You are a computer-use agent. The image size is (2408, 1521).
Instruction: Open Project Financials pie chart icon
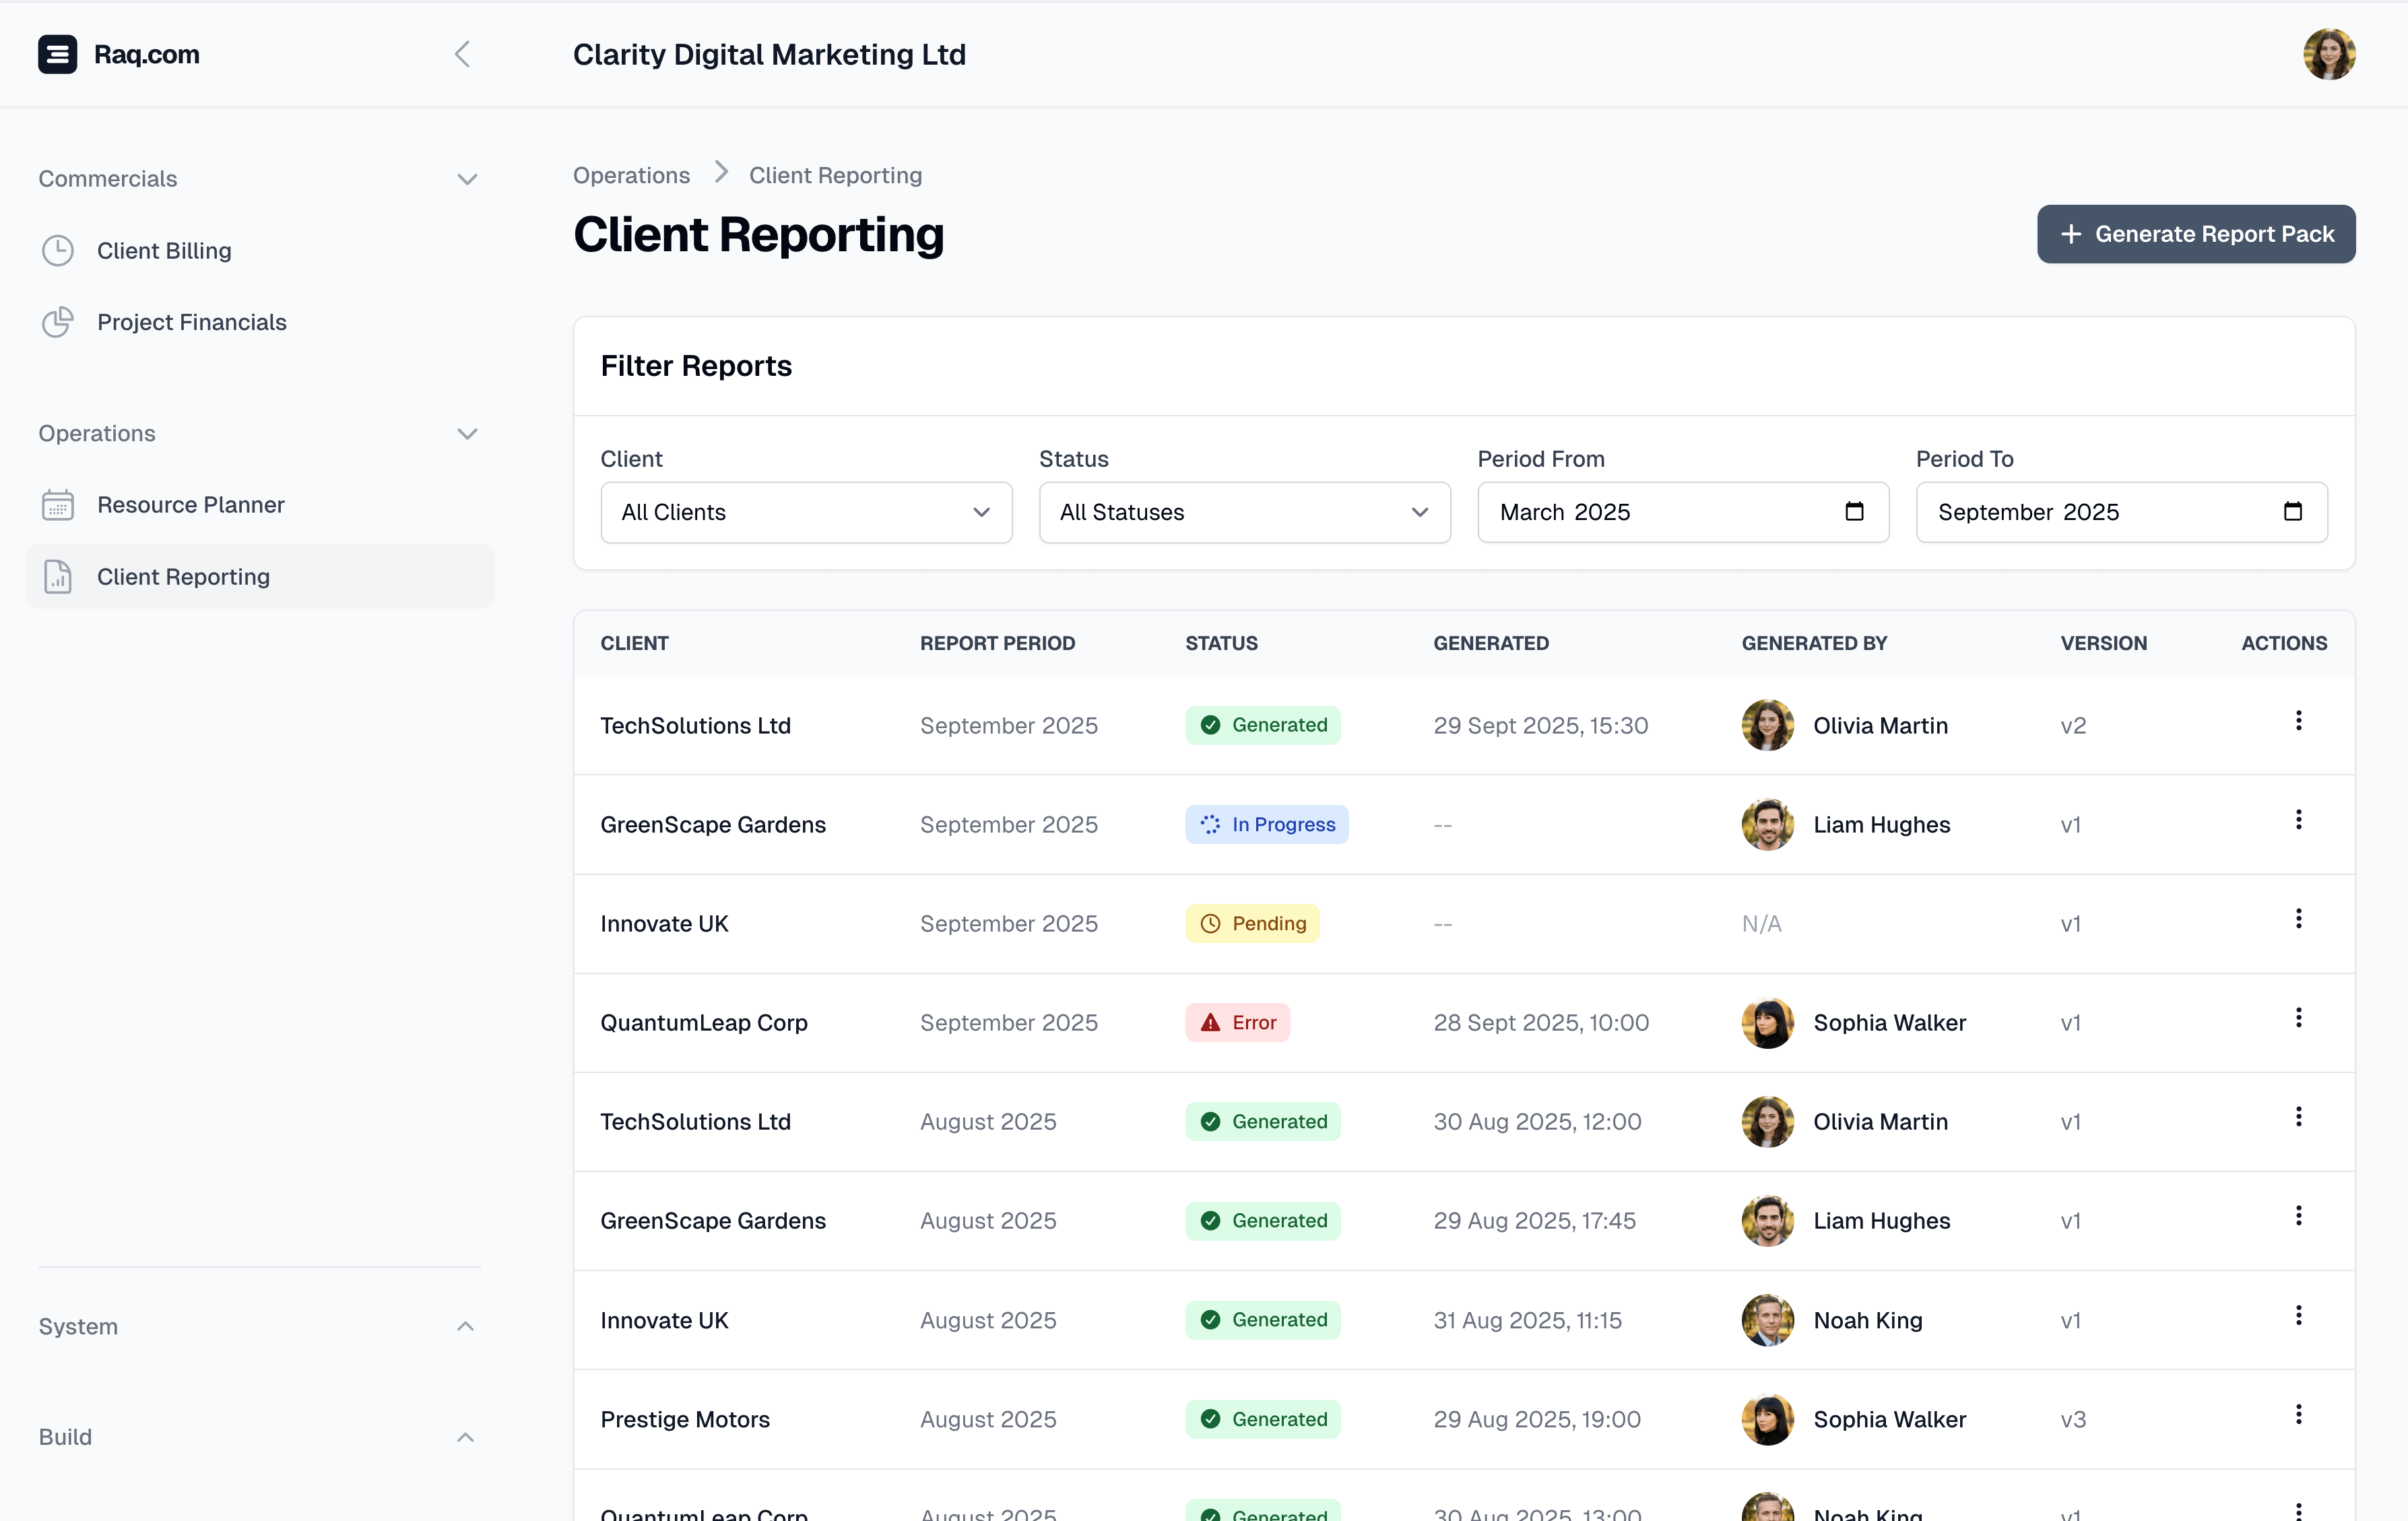(x=58, y=322)
